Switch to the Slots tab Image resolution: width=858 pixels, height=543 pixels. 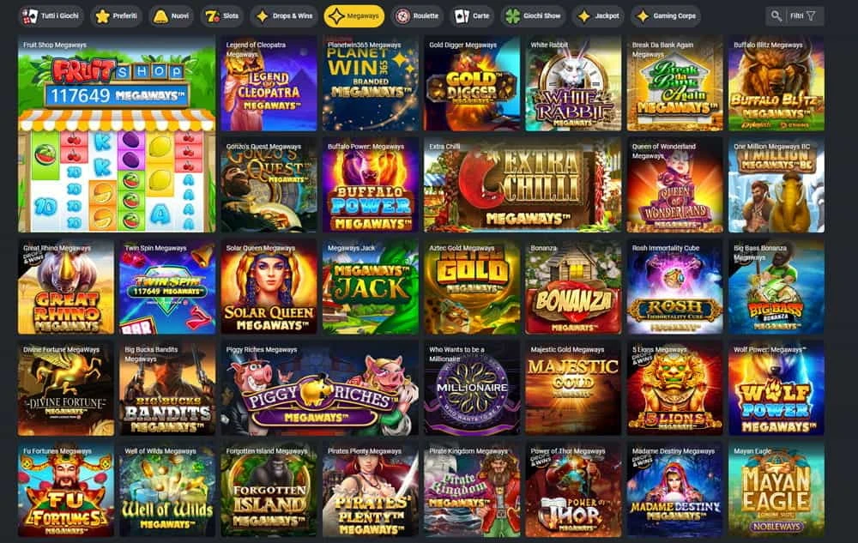(222, 16)
